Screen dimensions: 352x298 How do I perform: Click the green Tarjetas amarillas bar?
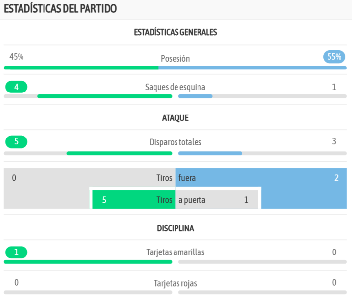pos(88,262)
